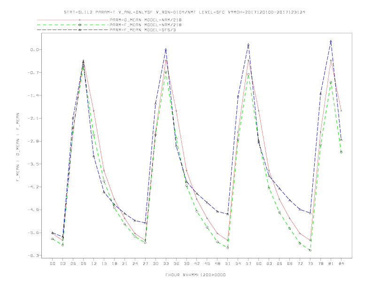Click the chart title starting with STAT=SL1L2

pyautogui.click(x=185, y=12)
